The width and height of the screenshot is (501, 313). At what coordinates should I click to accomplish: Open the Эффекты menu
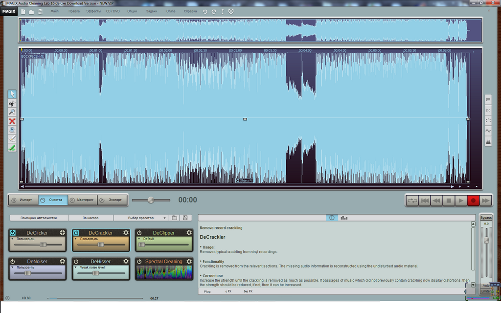coord(93,11)
